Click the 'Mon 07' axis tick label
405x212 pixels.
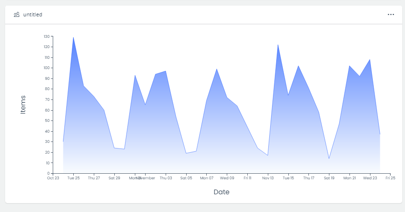coord(207,178)
